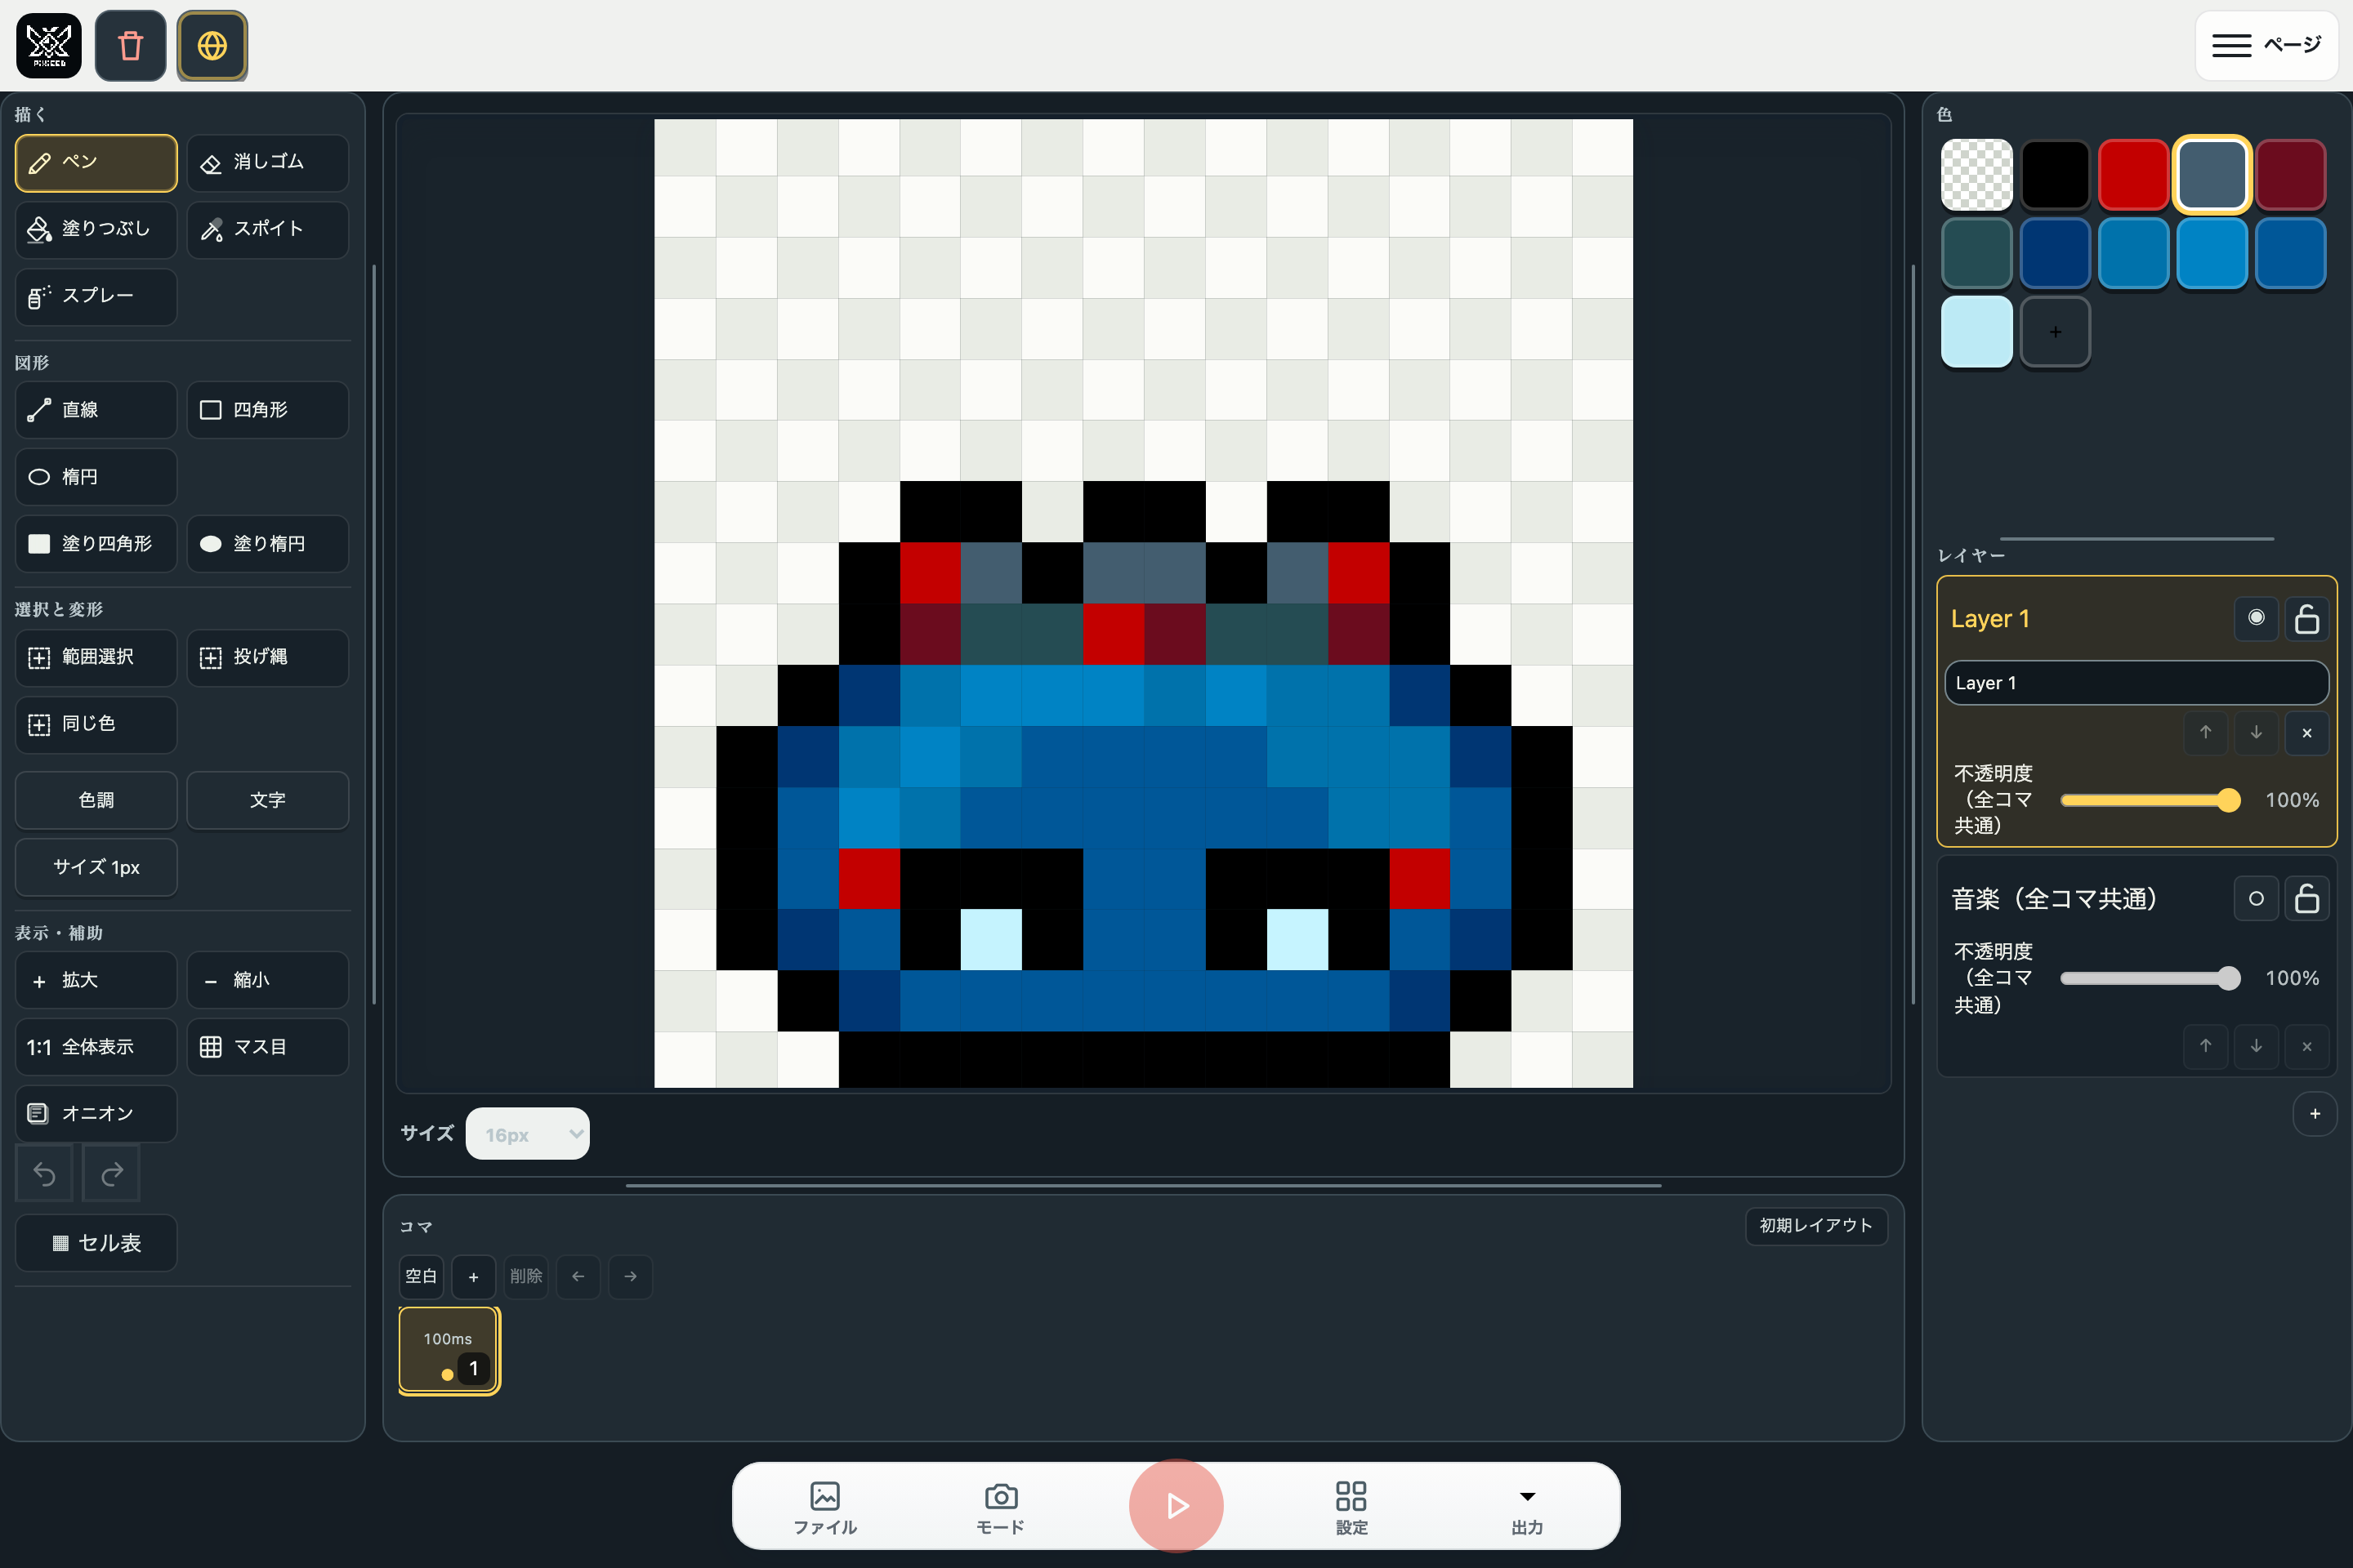The image size is (2353, 1568).
Task: Open the 設定 settings menu
Action: (x=1351, y=1508)
